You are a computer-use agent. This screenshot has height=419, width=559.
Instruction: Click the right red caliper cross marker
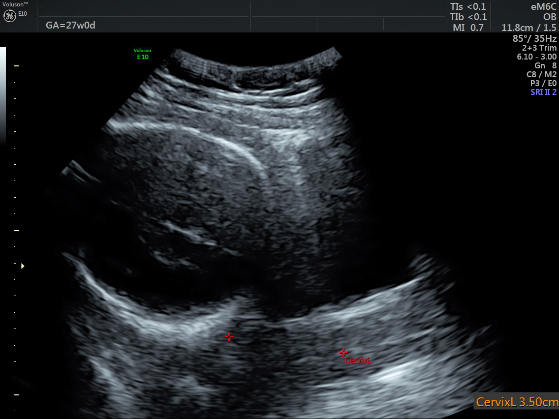point(343,352)
